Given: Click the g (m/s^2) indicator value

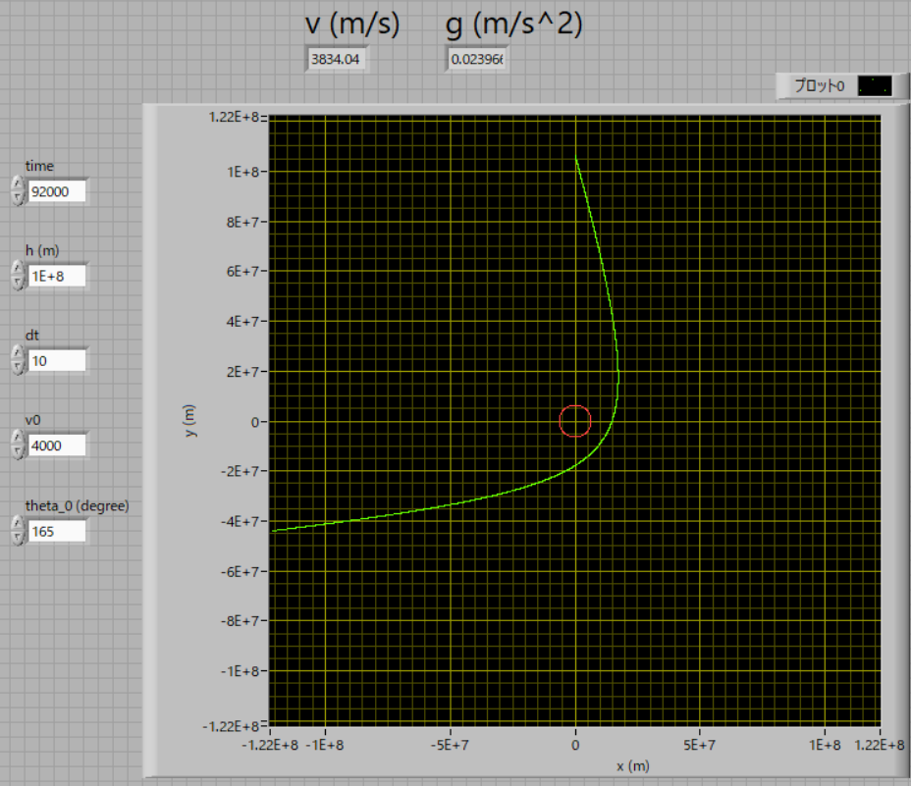Looking at the screenshot, I should [x=476, y=60].
